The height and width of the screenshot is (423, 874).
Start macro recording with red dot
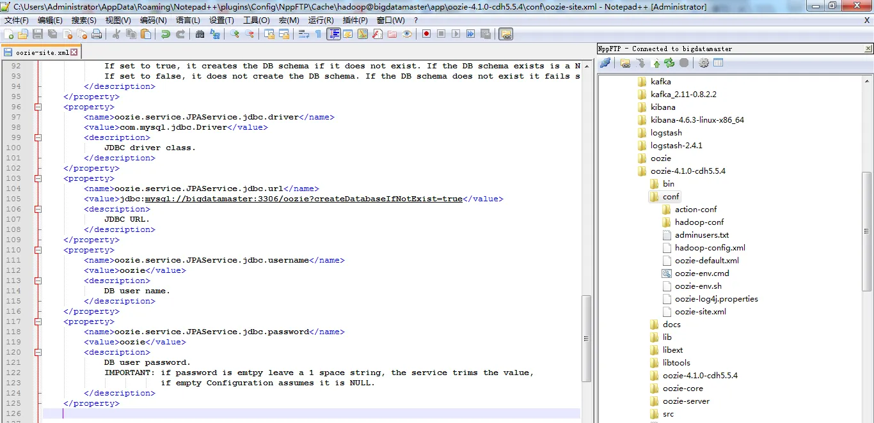click(426, 34)
